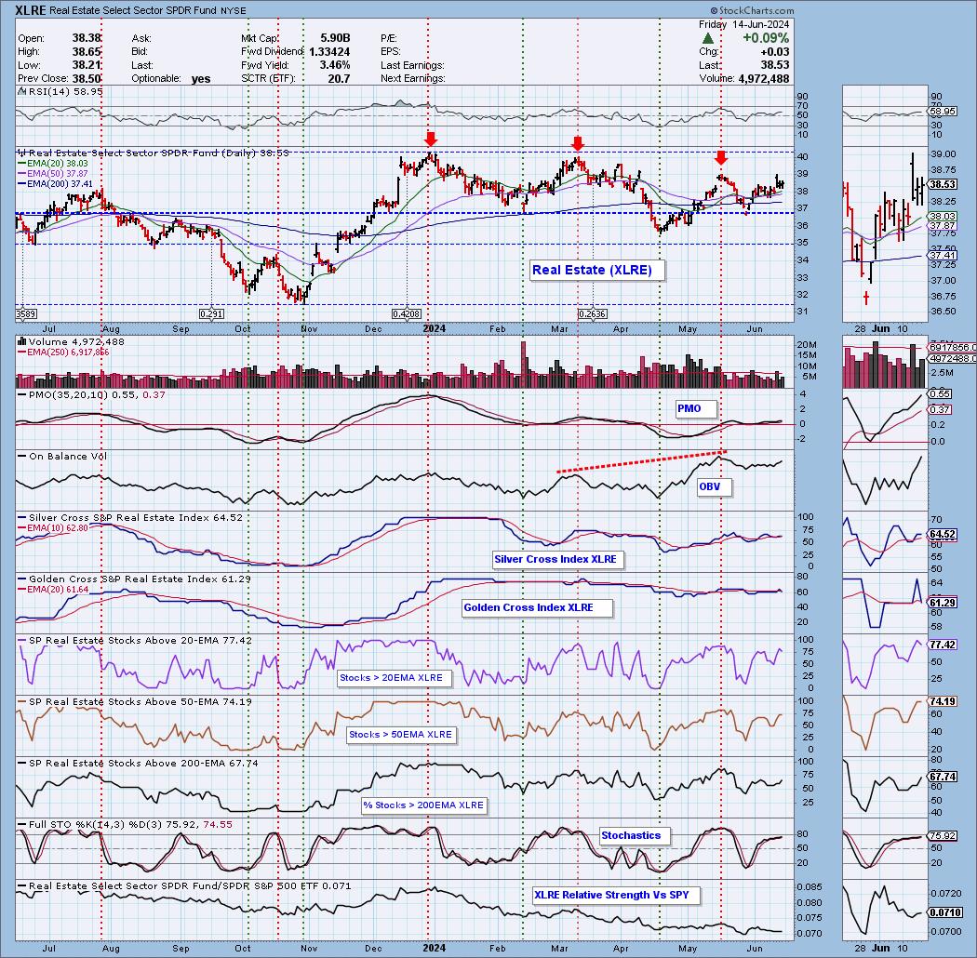977x958 pixels.
Task: Click the Mkt Cap value 5.90B
Action: 335,39
